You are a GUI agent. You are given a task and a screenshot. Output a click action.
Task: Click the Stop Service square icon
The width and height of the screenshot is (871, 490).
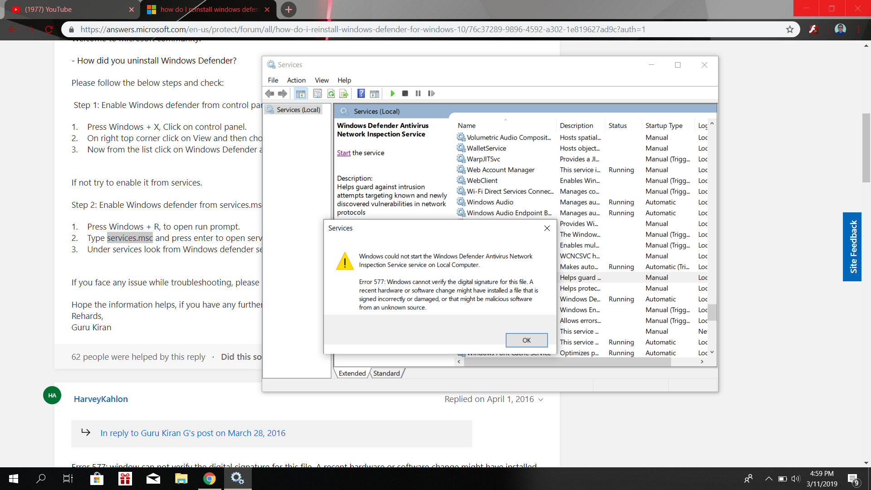coord(405,93)
